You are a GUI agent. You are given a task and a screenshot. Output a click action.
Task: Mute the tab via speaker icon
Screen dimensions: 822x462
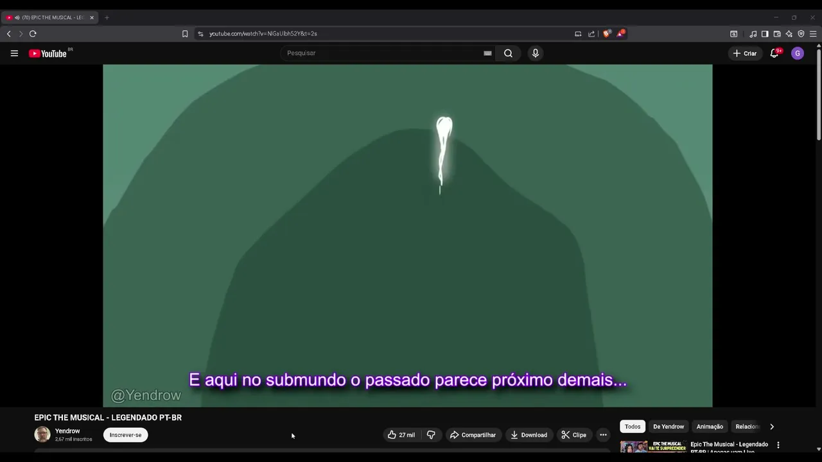pos(17,17)
